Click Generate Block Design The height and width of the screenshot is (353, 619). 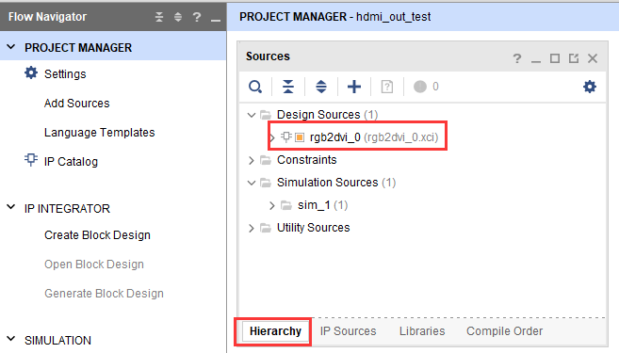(x=104, y=294)
